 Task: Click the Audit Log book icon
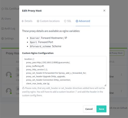(x=2, y=28)
